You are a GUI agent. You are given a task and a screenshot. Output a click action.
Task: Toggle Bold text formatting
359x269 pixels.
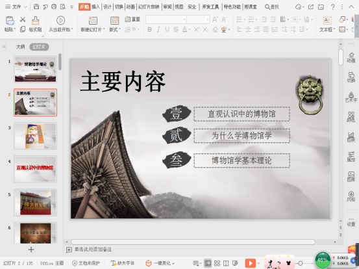149,29
